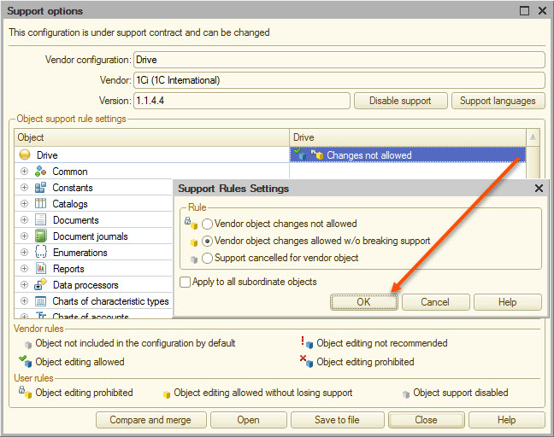Click the Document journals green icon
Image resolution: width=554 pixels, height=437 pixels.
coord(40,236)
